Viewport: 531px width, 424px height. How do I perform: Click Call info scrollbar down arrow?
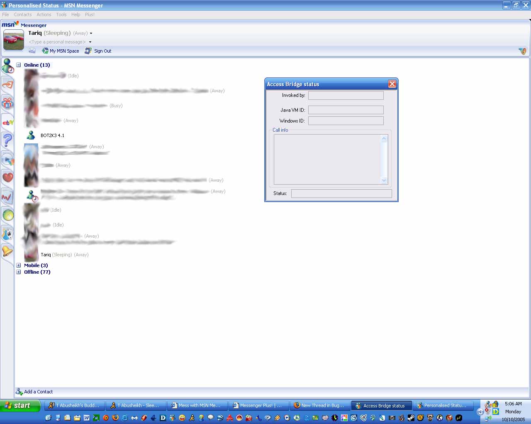[384, 180]
